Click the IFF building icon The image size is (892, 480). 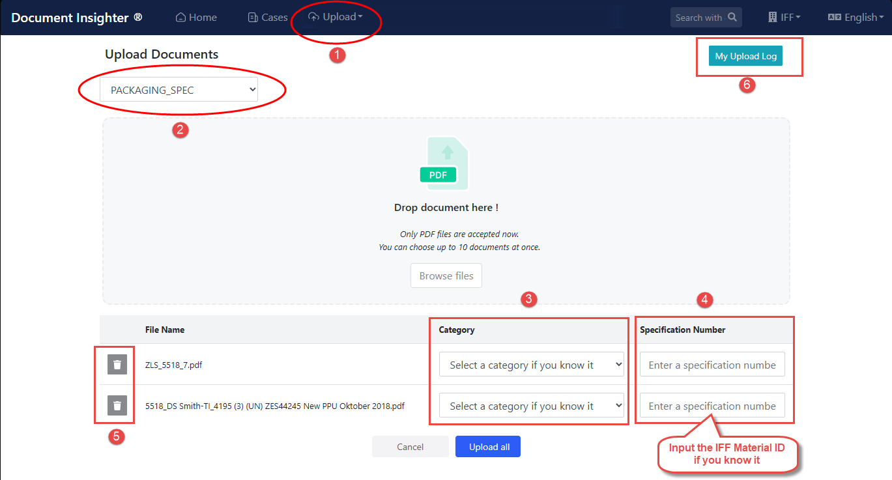coord(773,18)
